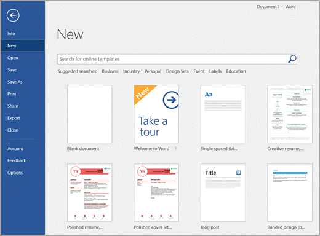Click the back arrow to return to document
The image size is (320, 236).
(x=13, y=15)
